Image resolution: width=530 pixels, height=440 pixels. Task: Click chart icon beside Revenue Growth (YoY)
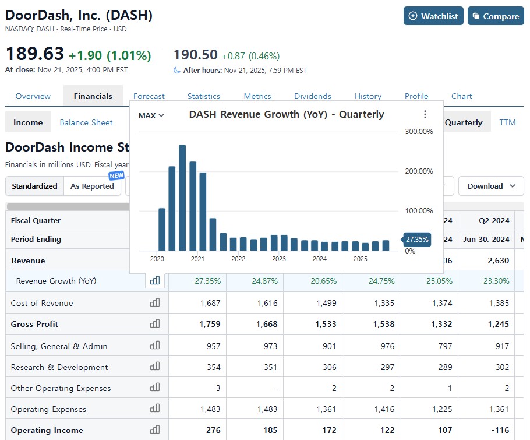coord(154,281)
